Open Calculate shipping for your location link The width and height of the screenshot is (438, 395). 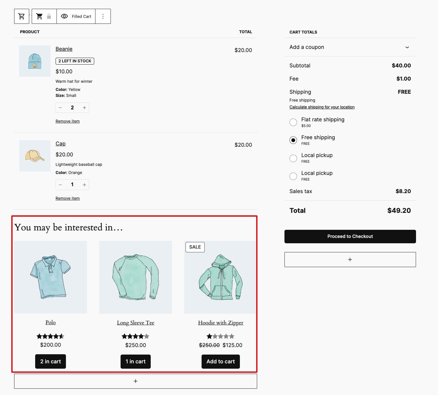click(322, 107)
